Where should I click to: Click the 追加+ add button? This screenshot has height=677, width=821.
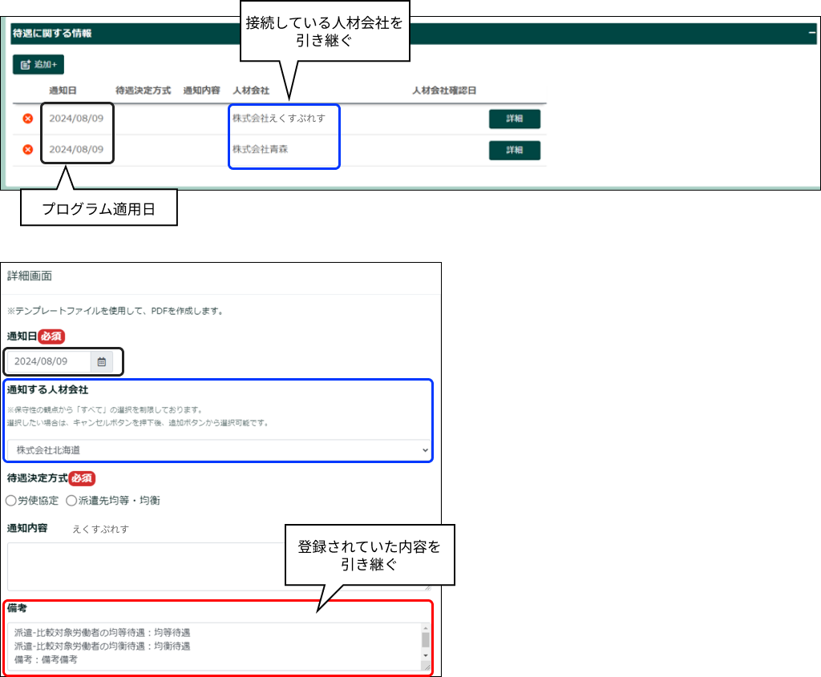[38, 64]
